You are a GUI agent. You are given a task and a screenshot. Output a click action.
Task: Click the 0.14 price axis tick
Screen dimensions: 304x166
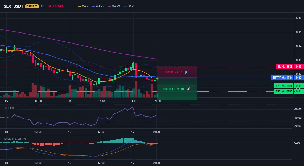tap(299, 46)
